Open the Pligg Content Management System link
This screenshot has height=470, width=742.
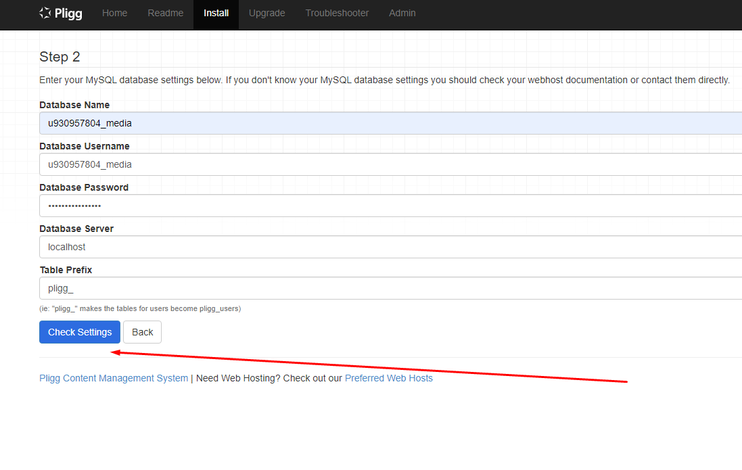click(113, 378)
